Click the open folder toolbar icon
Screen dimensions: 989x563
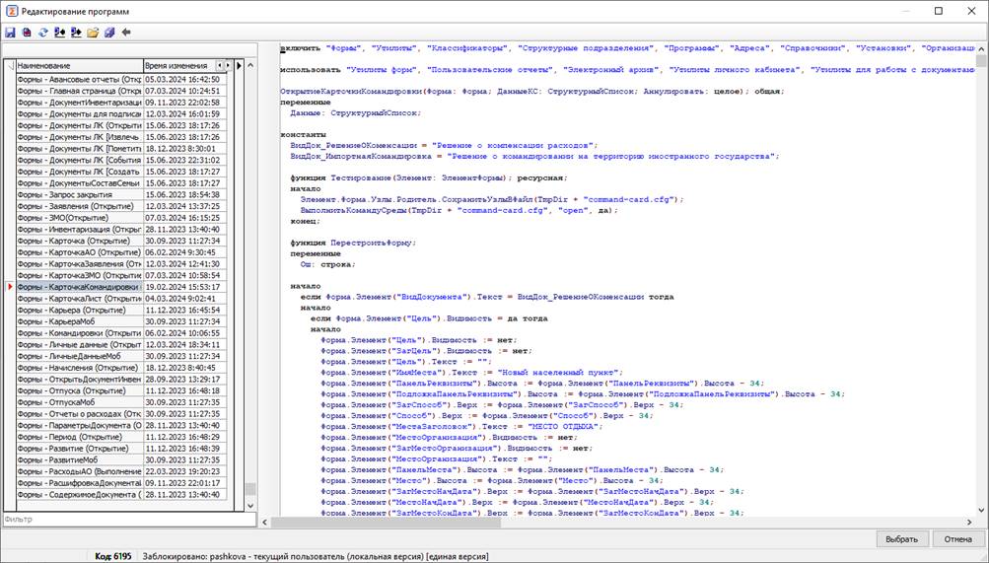pos(93,33)
